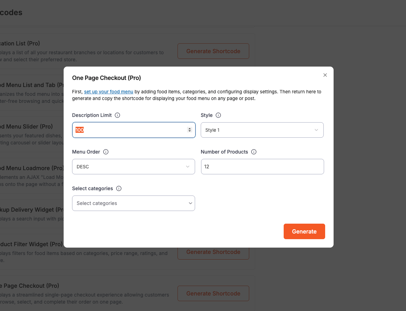View the Description Limit info tooltip icon
This screenshot has width=406, height=311.
(117, 115)
